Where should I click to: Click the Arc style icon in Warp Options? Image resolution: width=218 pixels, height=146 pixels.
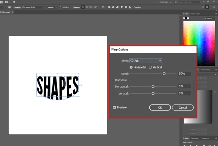point(132,61)
